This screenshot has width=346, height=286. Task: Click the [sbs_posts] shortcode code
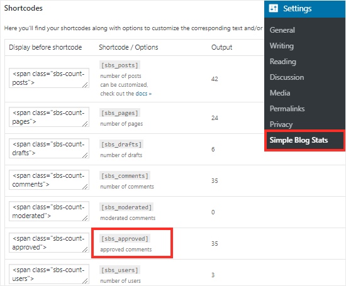point(120,65)
